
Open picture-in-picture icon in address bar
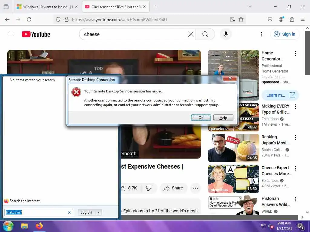coord(232,19)
